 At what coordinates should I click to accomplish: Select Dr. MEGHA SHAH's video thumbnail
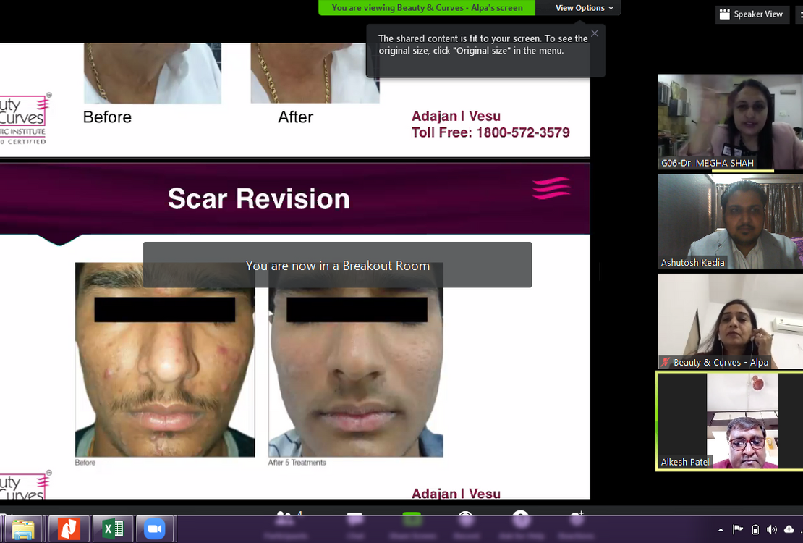coord(730,122)
